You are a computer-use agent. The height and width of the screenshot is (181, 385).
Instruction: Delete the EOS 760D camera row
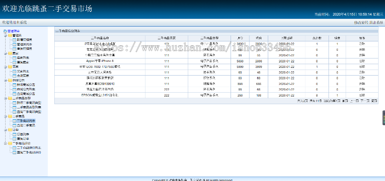click(361, 66)
